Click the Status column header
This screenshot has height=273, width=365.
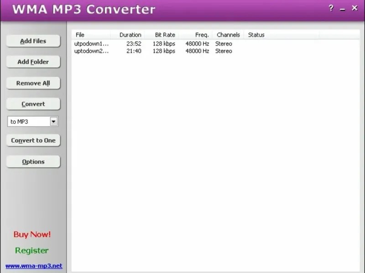[281, 35]
